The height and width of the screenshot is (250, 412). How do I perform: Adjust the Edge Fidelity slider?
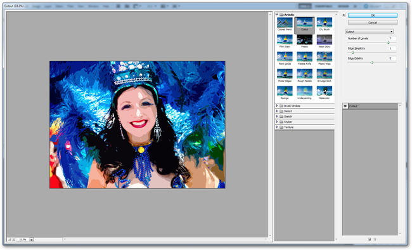372,62
